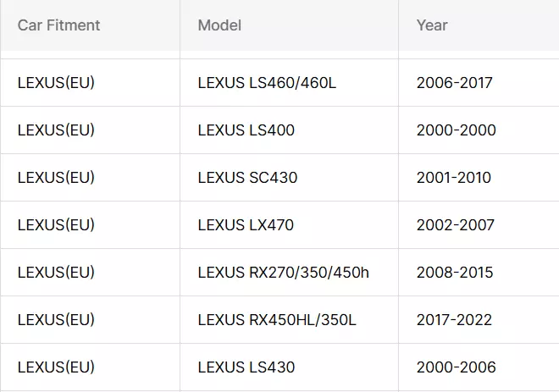Viewport: 559px width, 392px height.
Task: Click the 2008-2015 year cell
Action: pyautogui.click(x=479, y=273)
